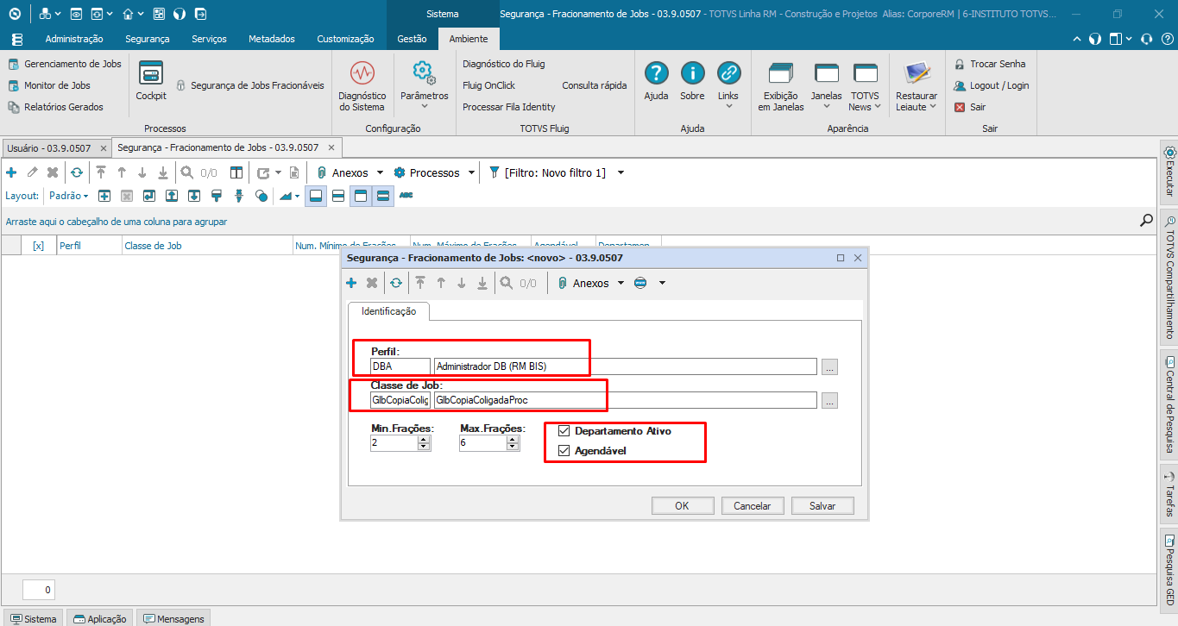
Task: Refresh records in the dialog toolbar
Action: click(x=396, y=283)
